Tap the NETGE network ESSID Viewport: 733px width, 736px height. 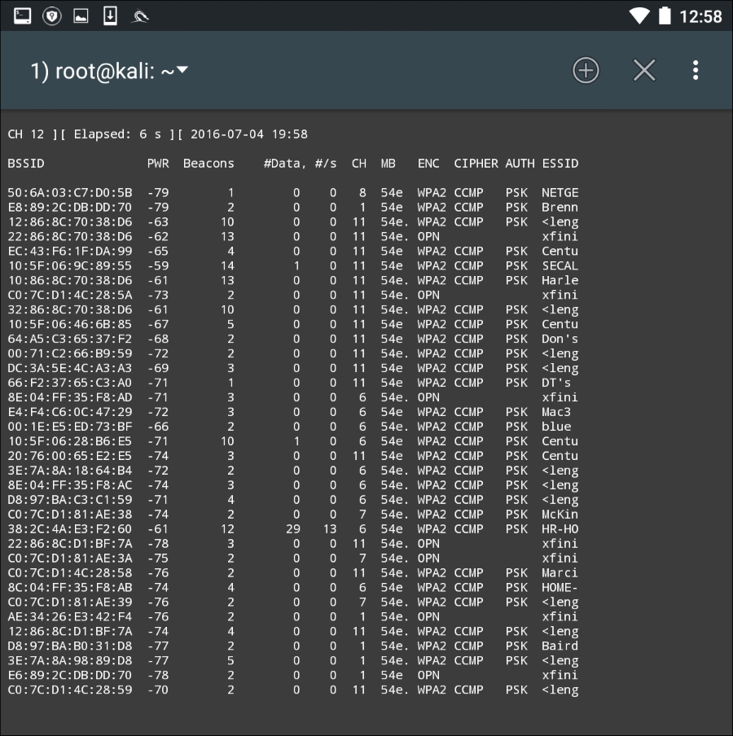(x=560, y=193)
